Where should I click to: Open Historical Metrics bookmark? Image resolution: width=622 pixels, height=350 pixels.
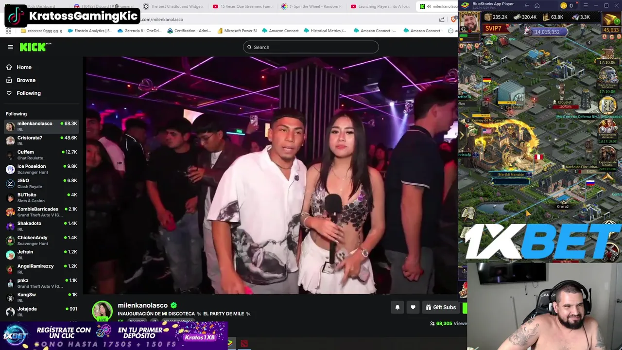pyautogui.click(x=325, y=31)
